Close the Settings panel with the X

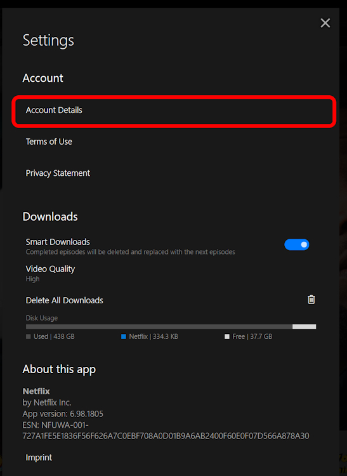pos(325,23)
